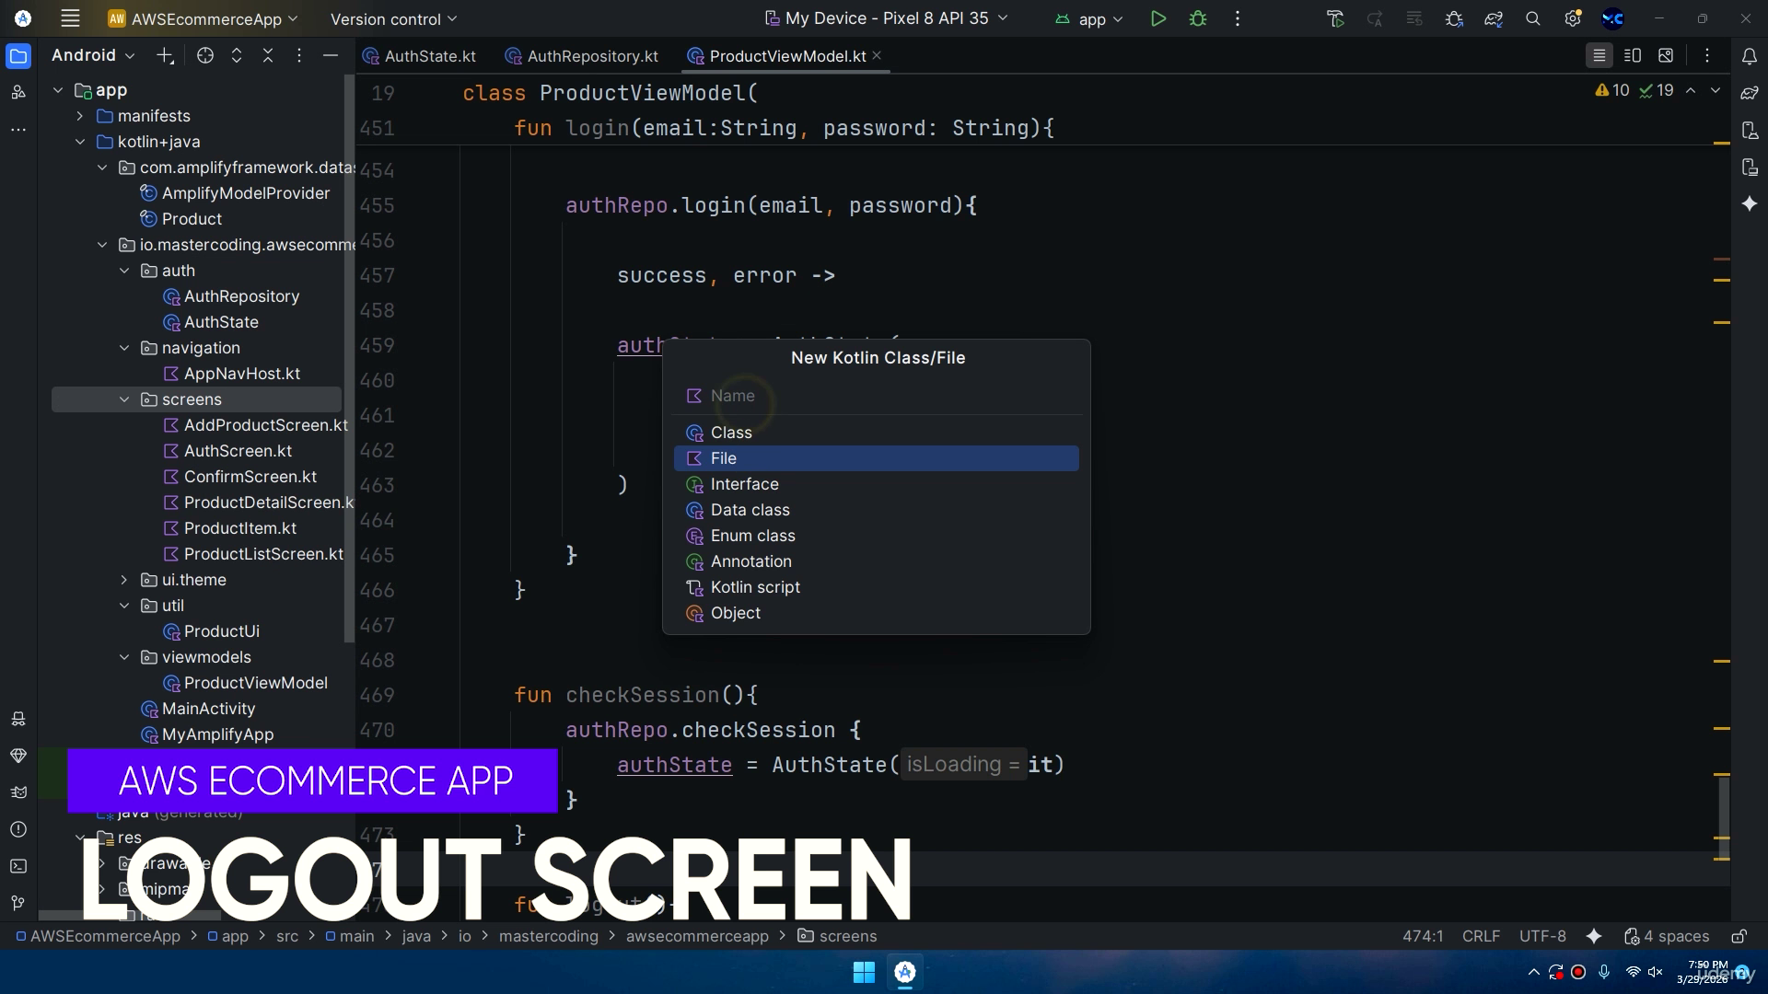Open the Windows Start button on taskbar

864,972
